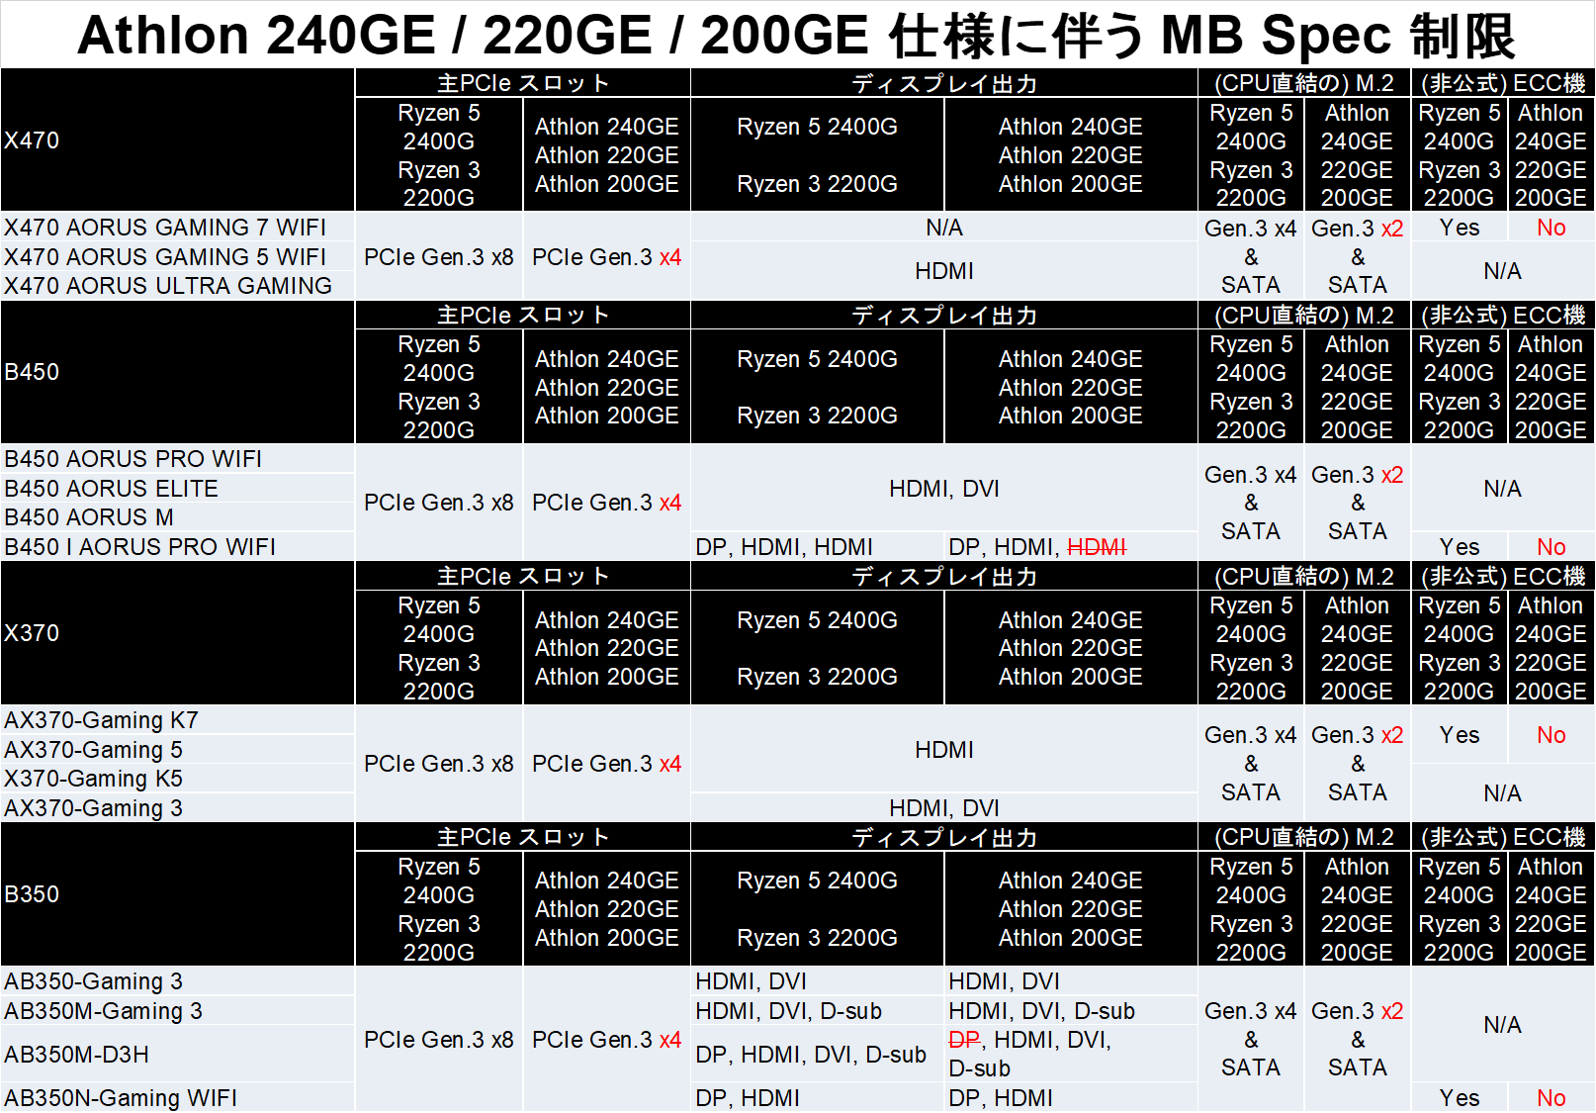
Task: Select the 'AB350M-Gaming 3' row name
Action: coord(104,1011)
